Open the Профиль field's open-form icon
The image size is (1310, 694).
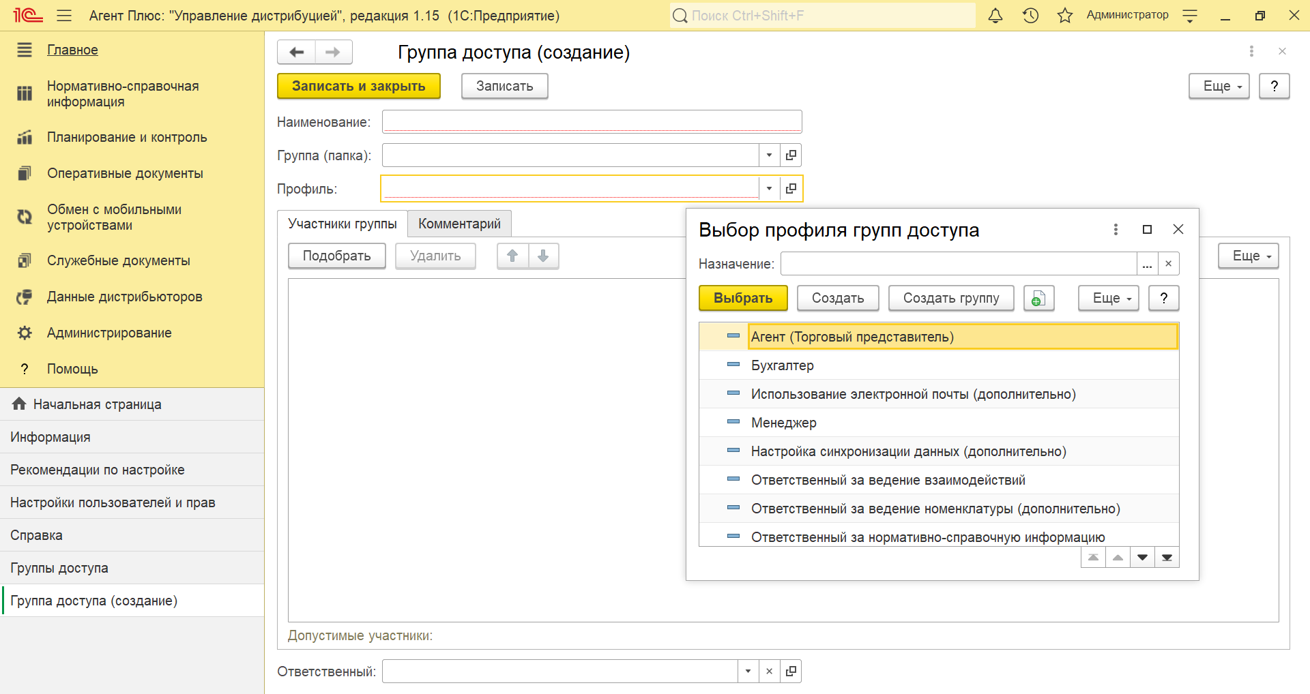pyautogui.click(x=791, y=189)
